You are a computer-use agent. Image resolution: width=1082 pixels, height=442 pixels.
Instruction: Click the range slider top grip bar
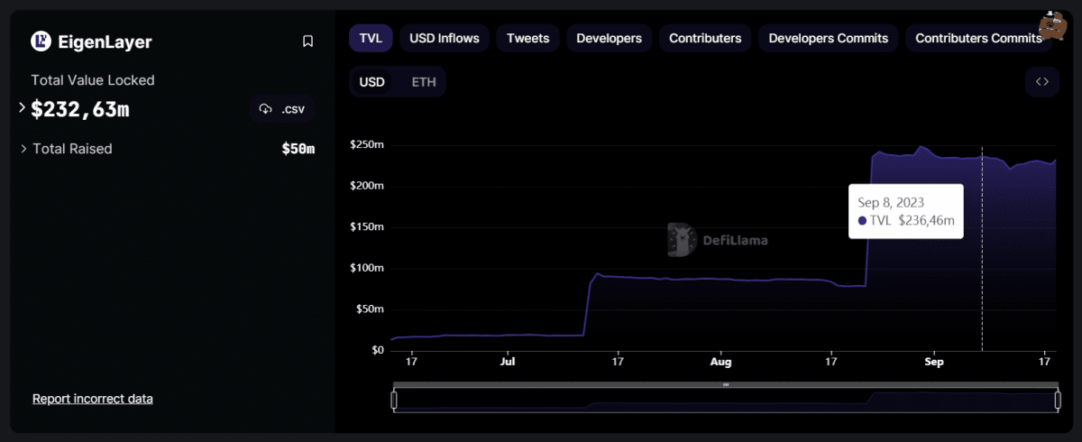(x=725, y=384)
